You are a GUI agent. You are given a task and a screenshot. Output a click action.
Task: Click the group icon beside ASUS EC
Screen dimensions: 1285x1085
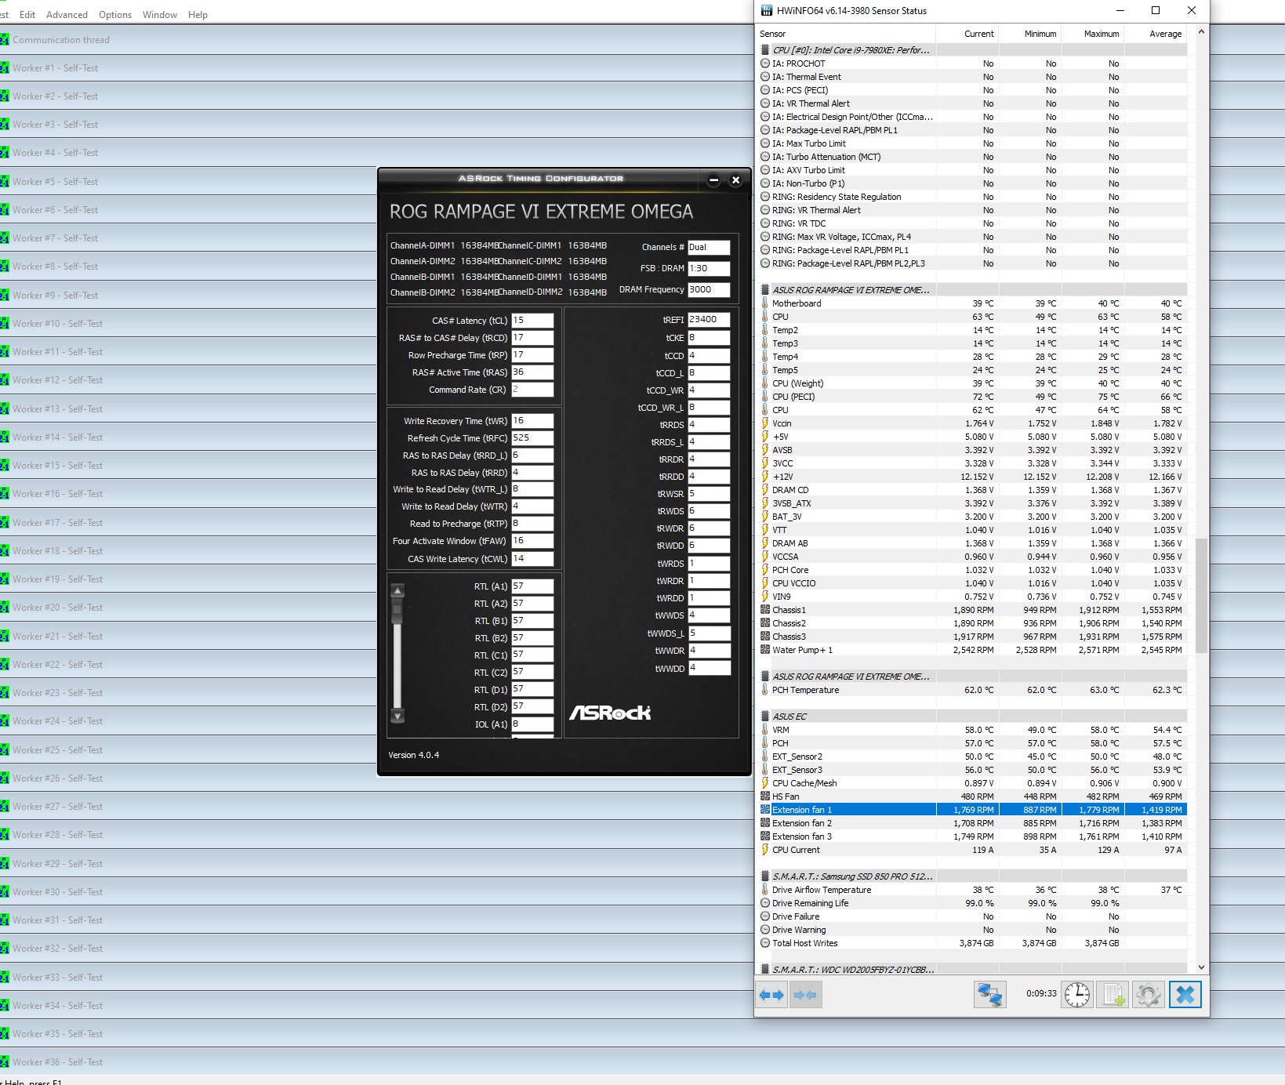765,717
